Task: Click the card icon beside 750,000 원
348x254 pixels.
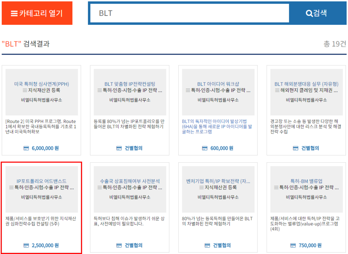Action: coord(293,245)
